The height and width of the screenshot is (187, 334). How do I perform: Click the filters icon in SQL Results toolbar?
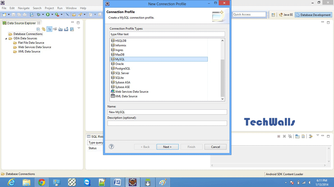pos(311,136)
